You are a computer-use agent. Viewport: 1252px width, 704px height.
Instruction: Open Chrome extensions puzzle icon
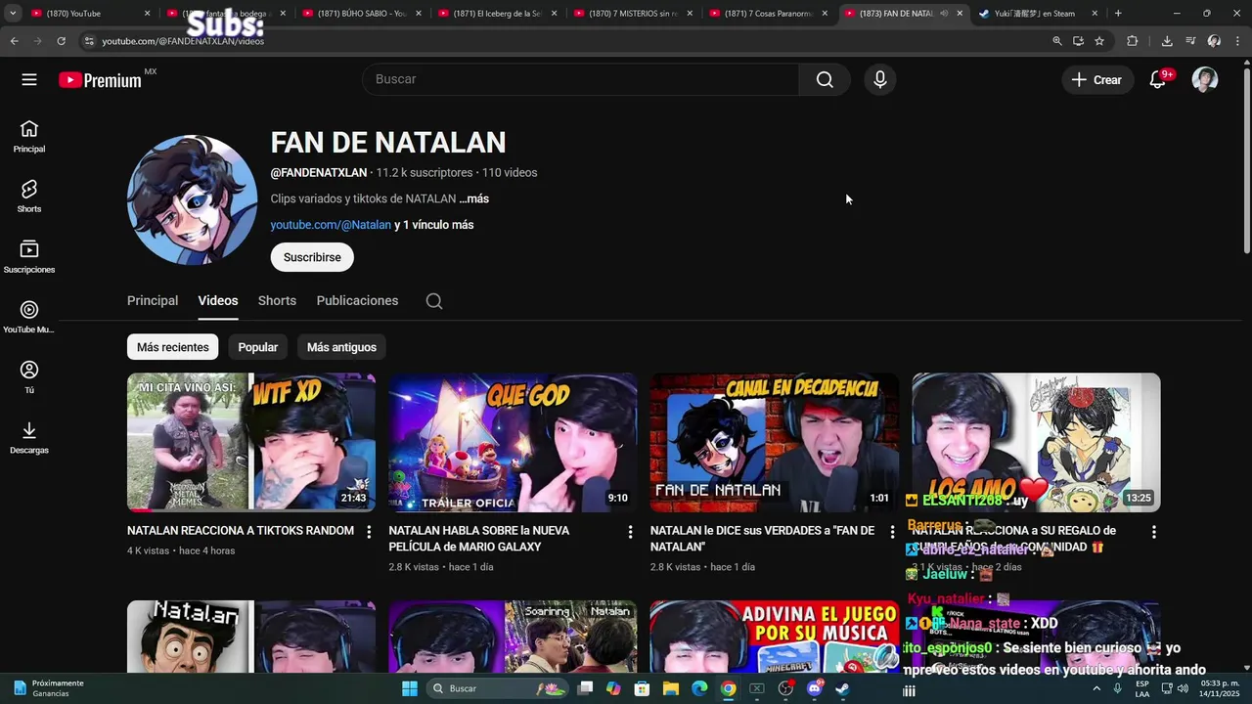[1133, 41]
